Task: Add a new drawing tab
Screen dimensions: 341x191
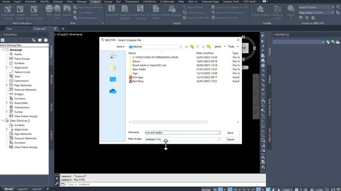Action: pos(63,29)
